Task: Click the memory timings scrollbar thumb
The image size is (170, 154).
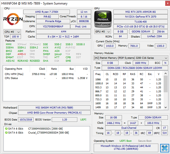Action: pos(165,84)
